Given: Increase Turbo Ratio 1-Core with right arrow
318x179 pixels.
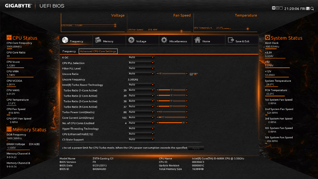Looking at the screenshot, I should 187,90.
